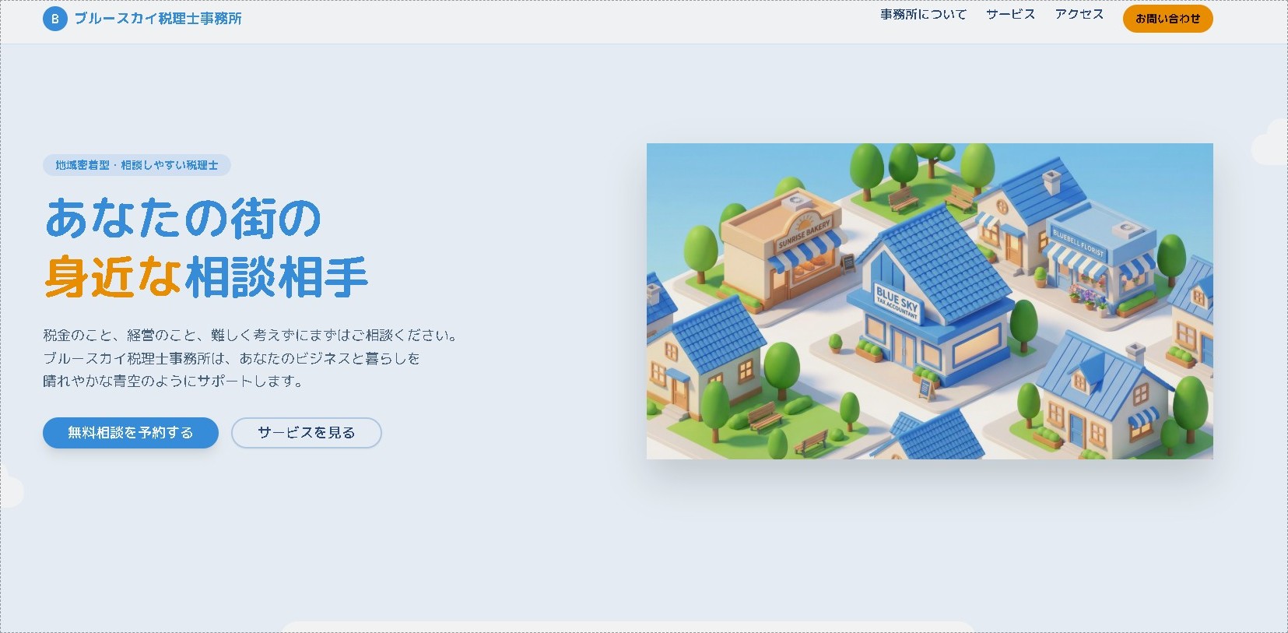1288x633 pixels.
Task: Click the round blue B logo icon
Action: coord(54,19)
